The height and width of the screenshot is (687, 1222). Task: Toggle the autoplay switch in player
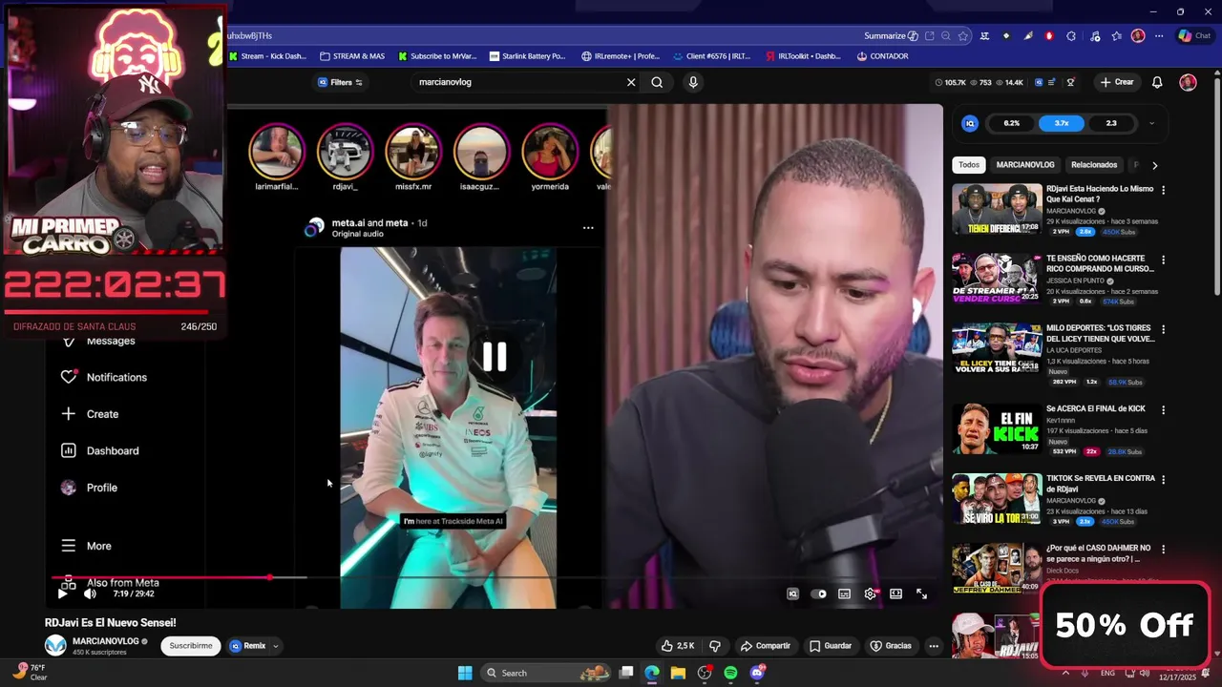(x=819, y=593)
